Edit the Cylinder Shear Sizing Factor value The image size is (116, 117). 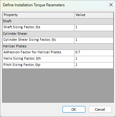click(x=94, y=40)
